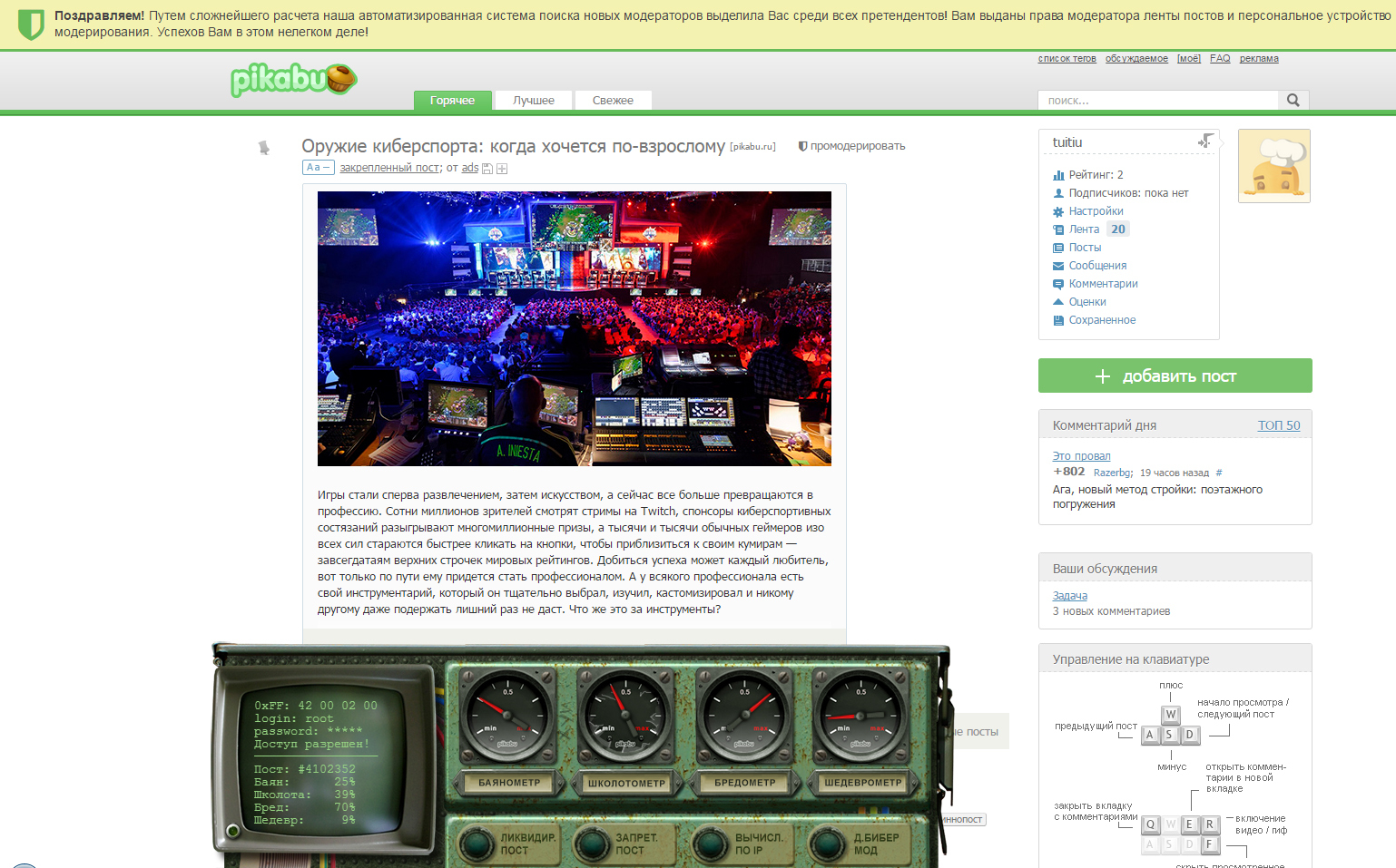
Task: Click the logout icon beside tuitiu
Action: [1205, 141]
